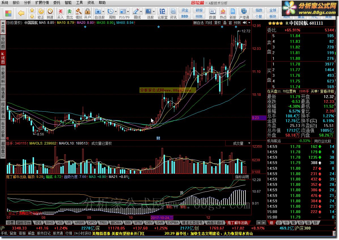
Task: Toggle 复权 price adjustment
Action: pos(217,23)
